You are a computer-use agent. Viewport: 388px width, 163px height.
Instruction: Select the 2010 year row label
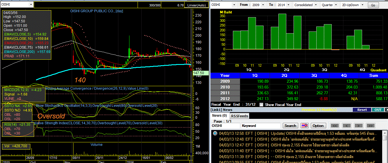(x=225, y=87)
